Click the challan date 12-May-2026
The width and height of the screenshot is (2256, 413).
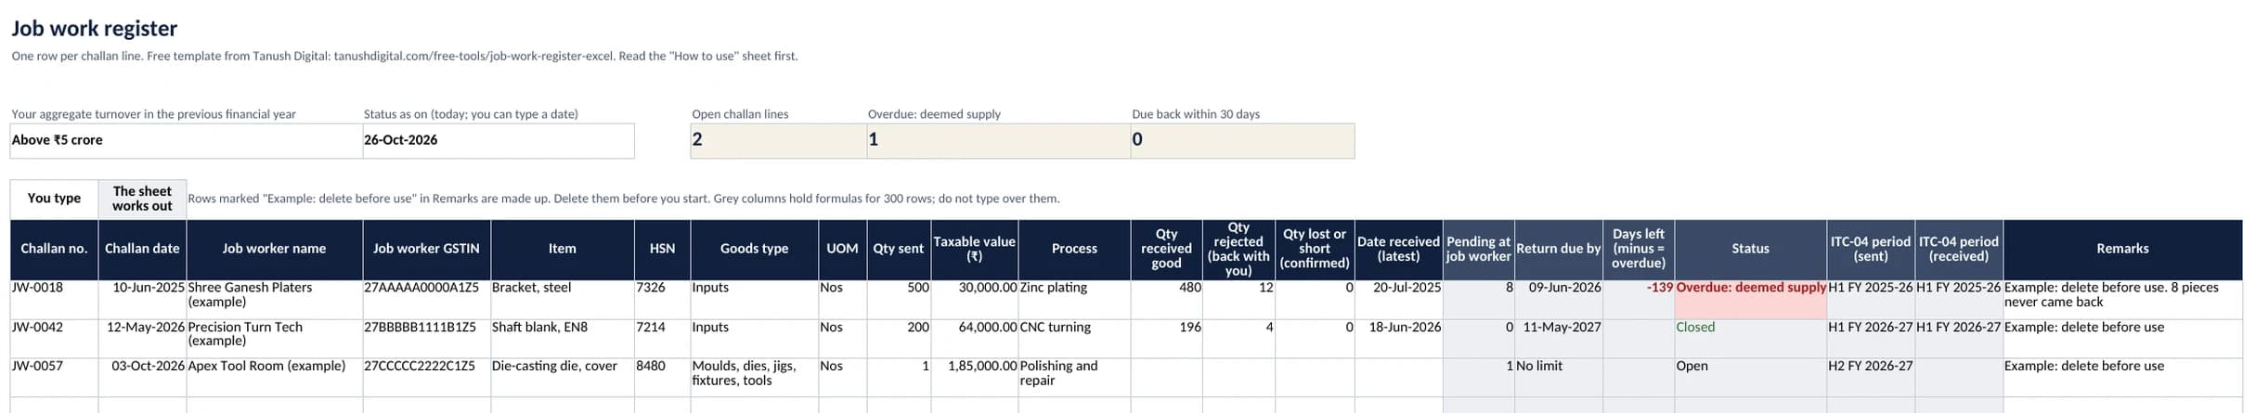(x=142, y=339)
